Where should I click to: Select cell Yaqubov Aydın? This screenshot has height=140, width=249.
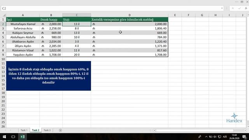point(23,55)
